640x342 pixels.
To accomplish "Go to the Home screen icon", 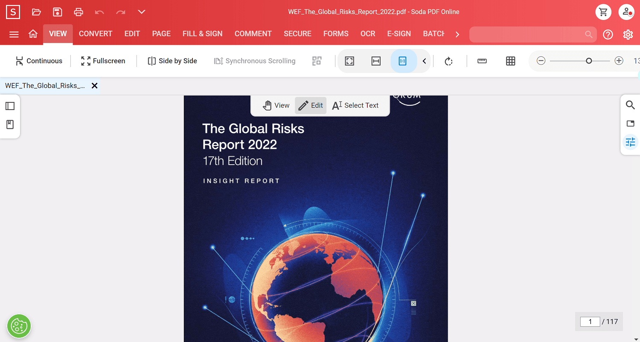I will [33, 34].
